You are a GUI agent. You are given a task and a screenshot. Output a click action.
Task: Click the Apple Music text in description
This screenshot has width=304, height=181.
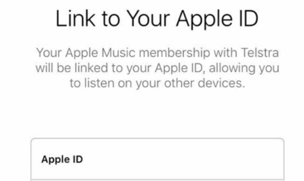(x=100, y=53)
